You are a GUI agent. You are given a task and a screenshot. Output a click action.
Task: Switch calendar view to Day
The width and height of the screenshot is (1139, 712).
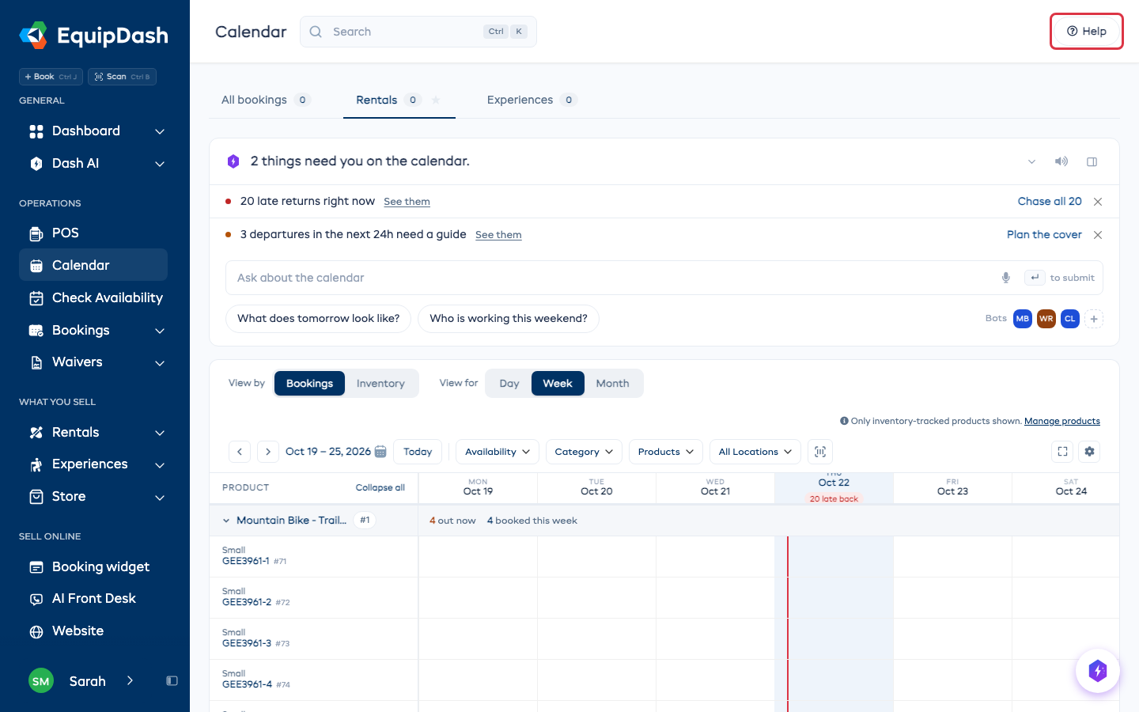(x=509, y=384)
